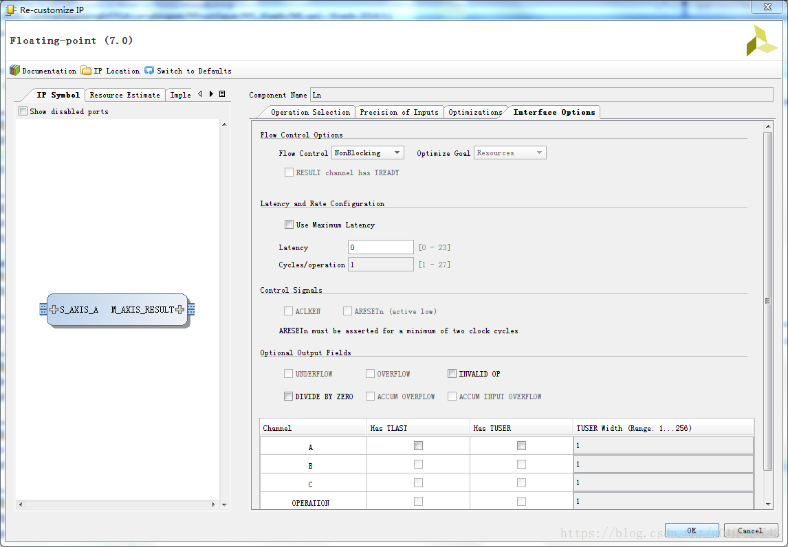Image resolution: width=788 pixels, height=547 pixels.
Task: Check Has TUSER for channel A
Action: (x=522, y=445)
